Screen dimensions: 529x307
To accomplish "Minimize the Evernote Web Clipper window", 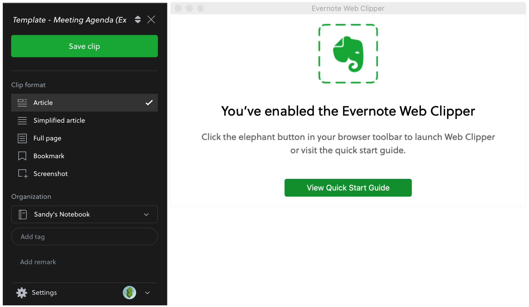I will click(189, 8).
